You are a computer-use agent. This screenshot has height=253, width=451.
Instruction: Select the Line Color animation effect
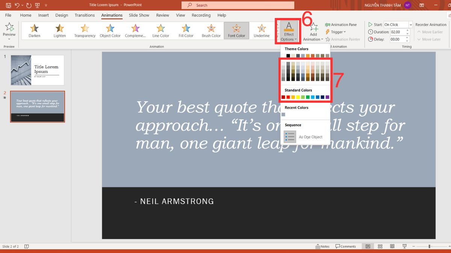pyautogui.click(x=160, y=30)
